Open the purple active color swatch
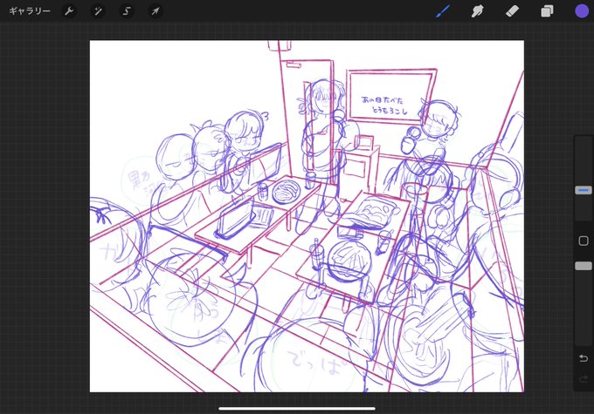The height and width of the screenshot is (414, 594). (x=582, y=11)
